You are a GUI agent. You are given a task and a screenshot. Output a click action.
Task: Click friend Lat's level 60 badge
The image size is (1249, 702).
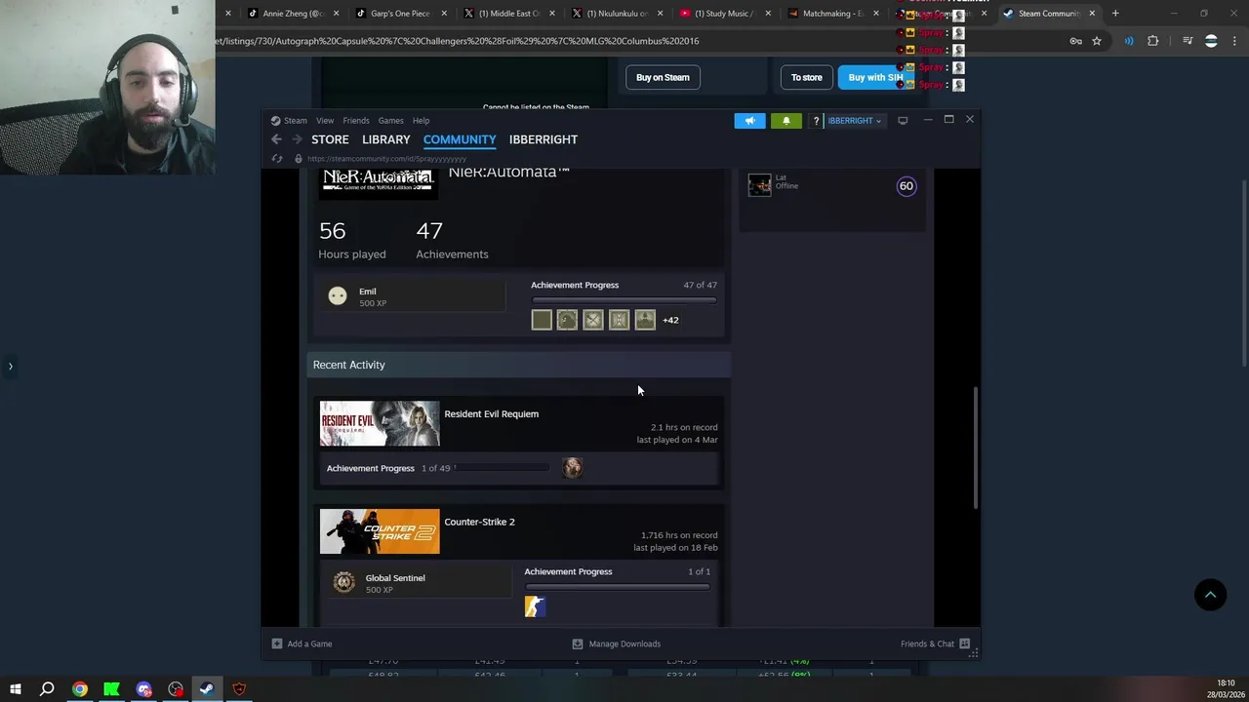pos(907,186)
